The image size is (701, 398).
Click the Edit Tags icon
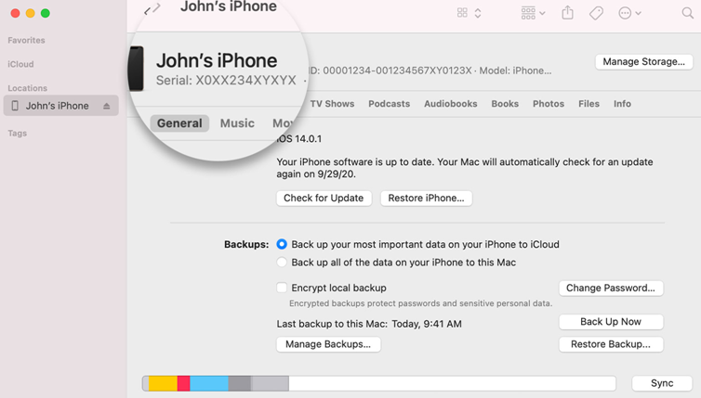(x=596, y=13)
